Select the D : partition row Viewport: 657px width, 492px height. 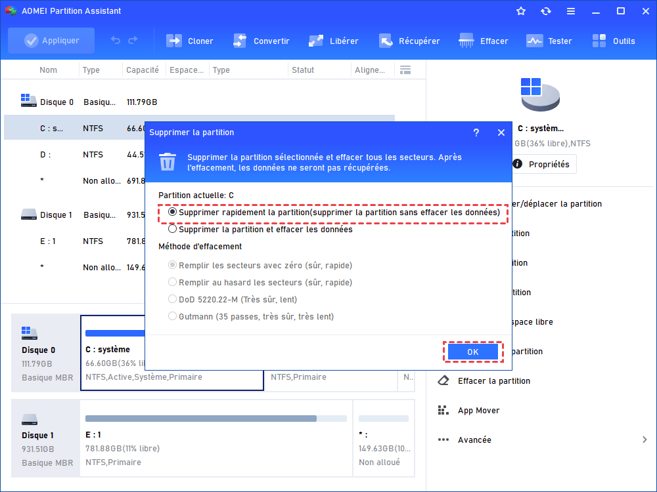[74, 155]
